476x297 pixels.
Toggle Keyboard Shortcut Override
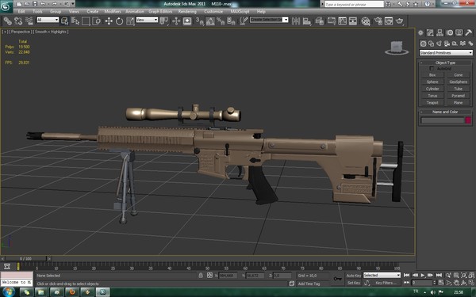(x=187, y=21)
